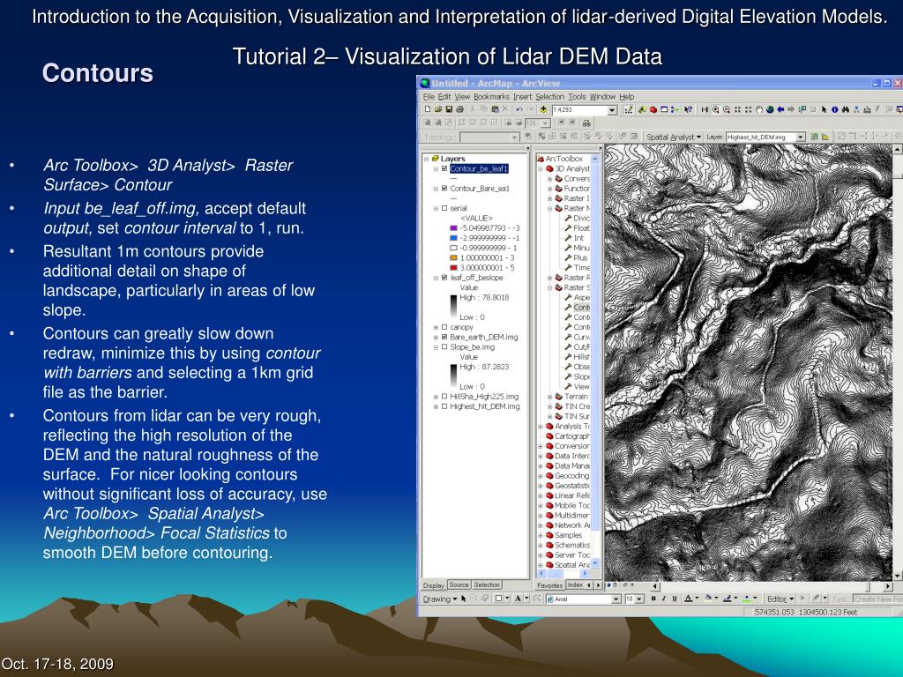Open the Window menu
Viewport: 903px width, 677px height.
(602, 97)
